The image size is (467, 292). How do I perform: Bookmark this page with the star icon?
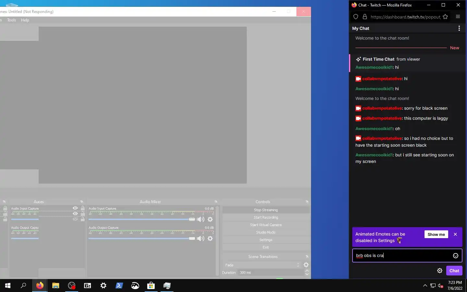pos(445,17)
